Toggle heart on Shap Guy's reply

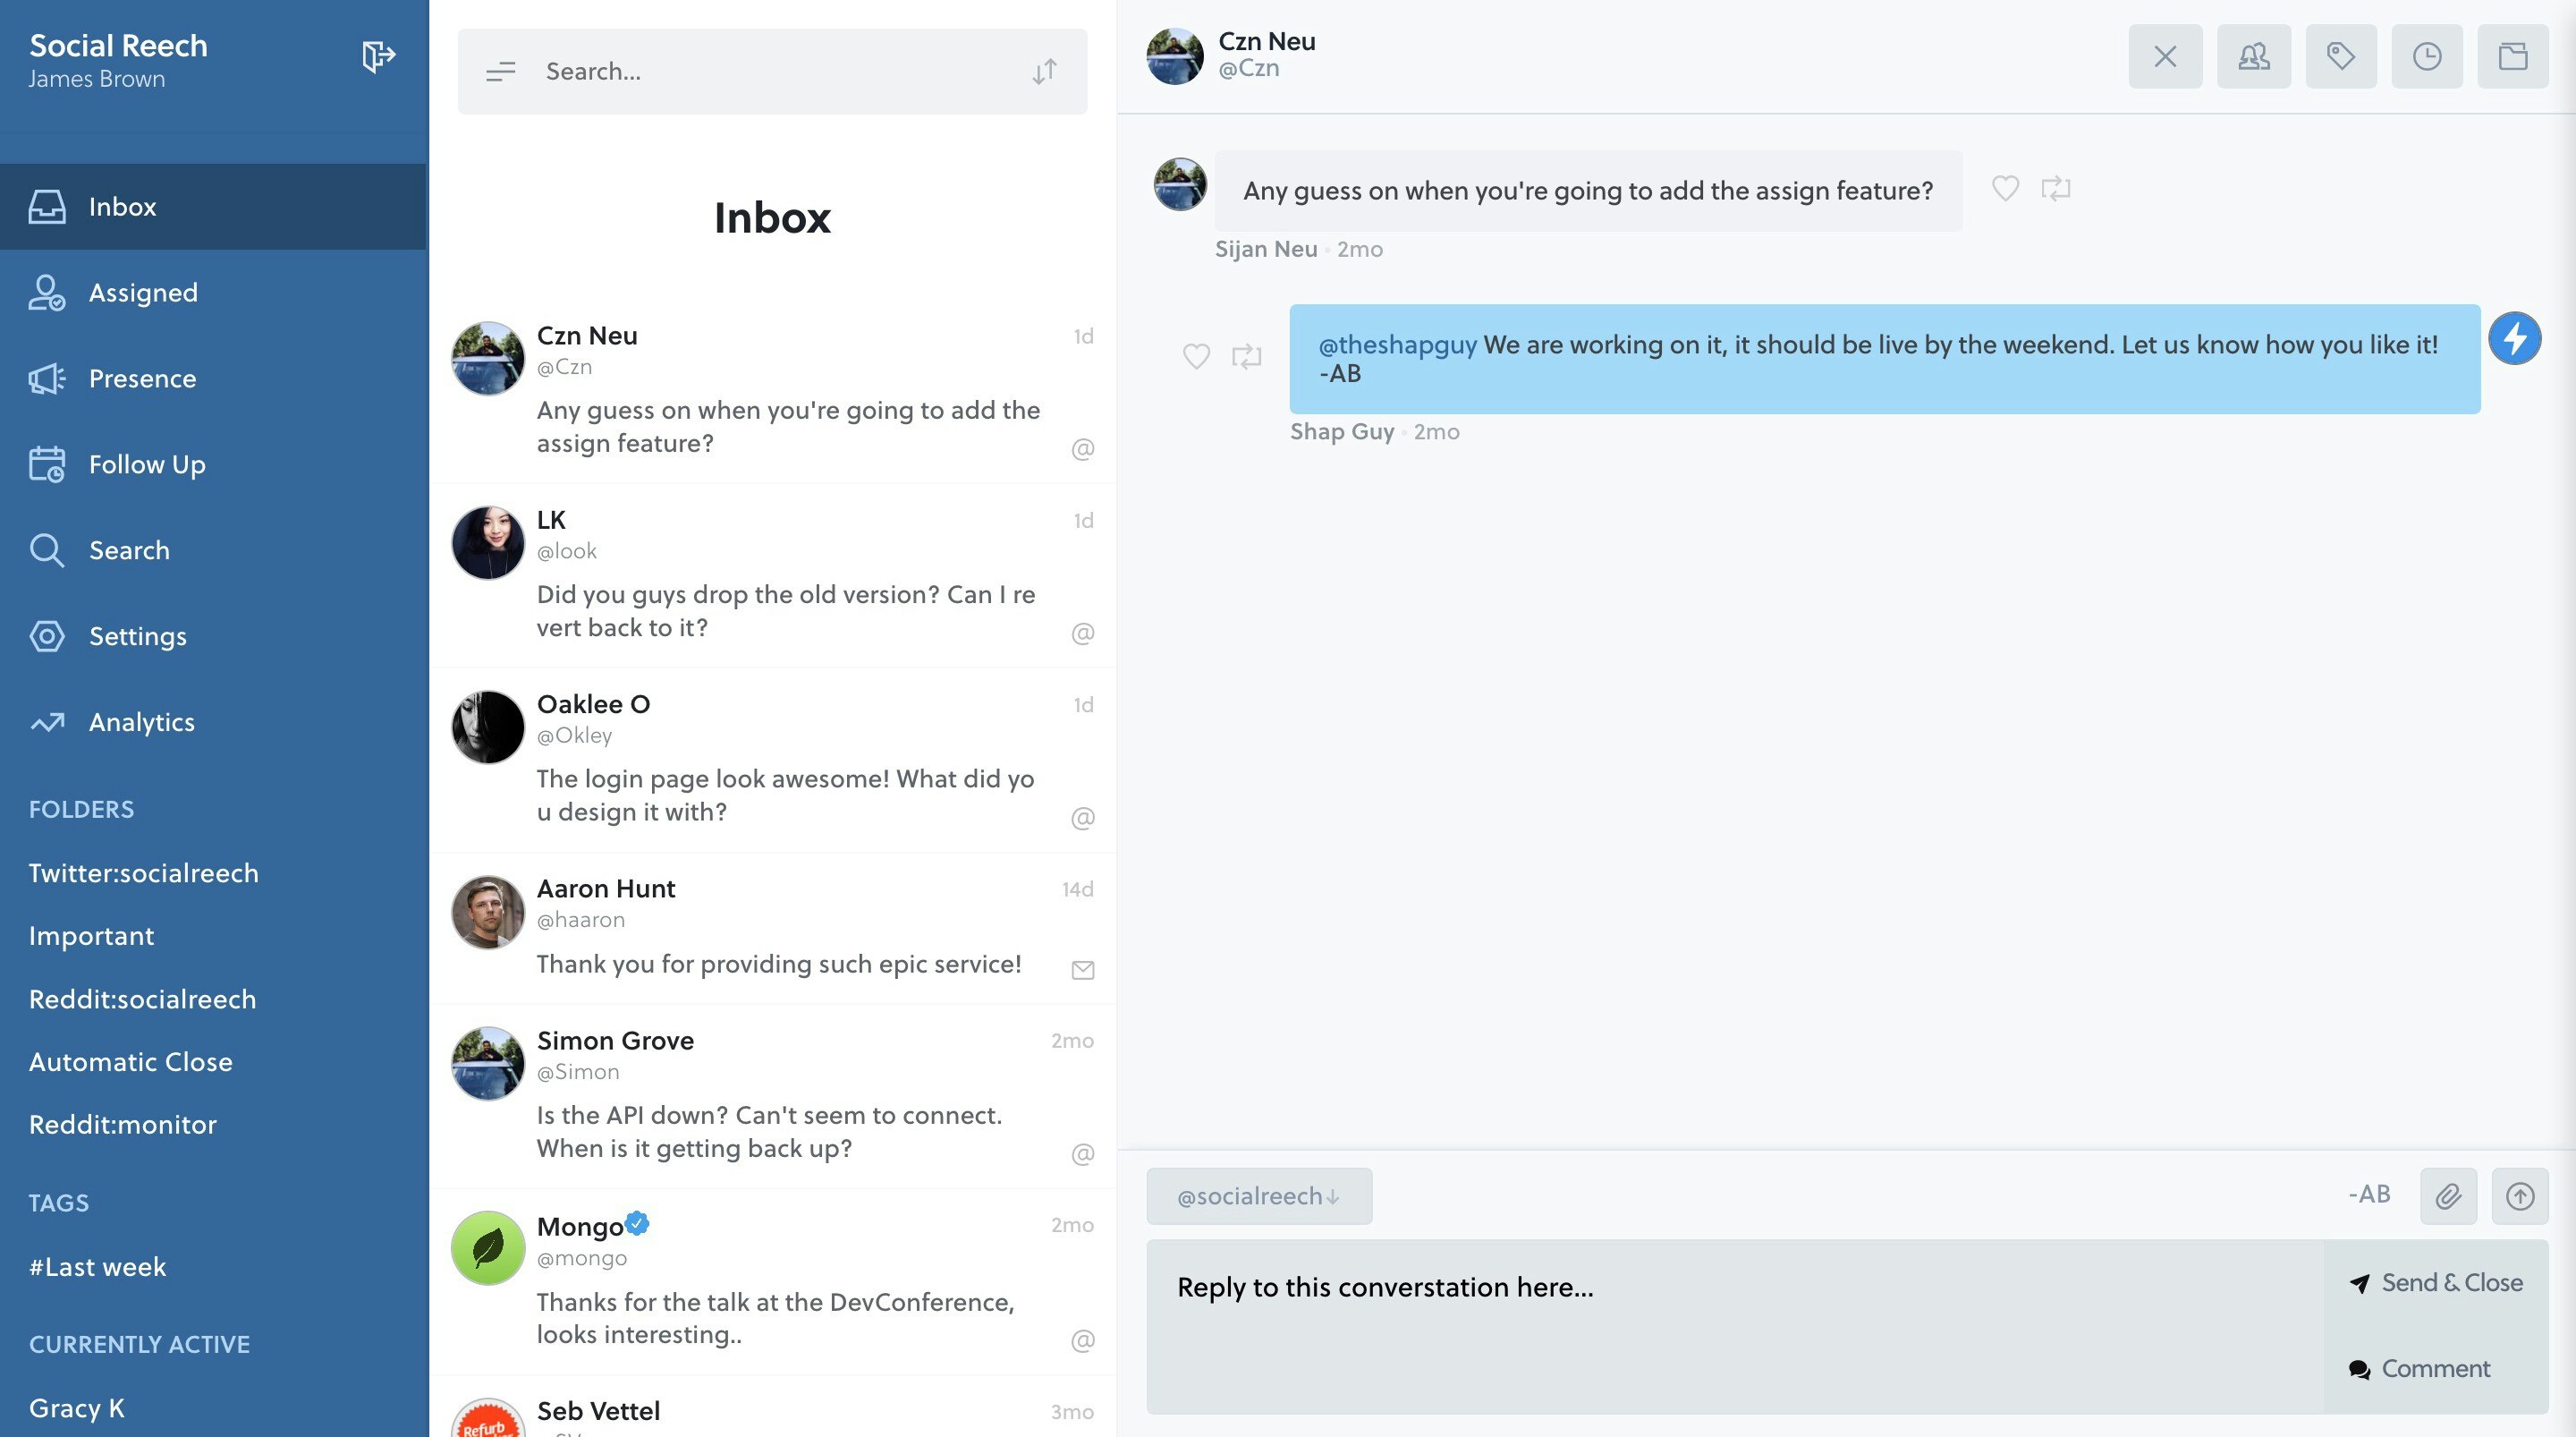coord(1196,356)
